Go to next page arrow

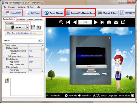96,22
